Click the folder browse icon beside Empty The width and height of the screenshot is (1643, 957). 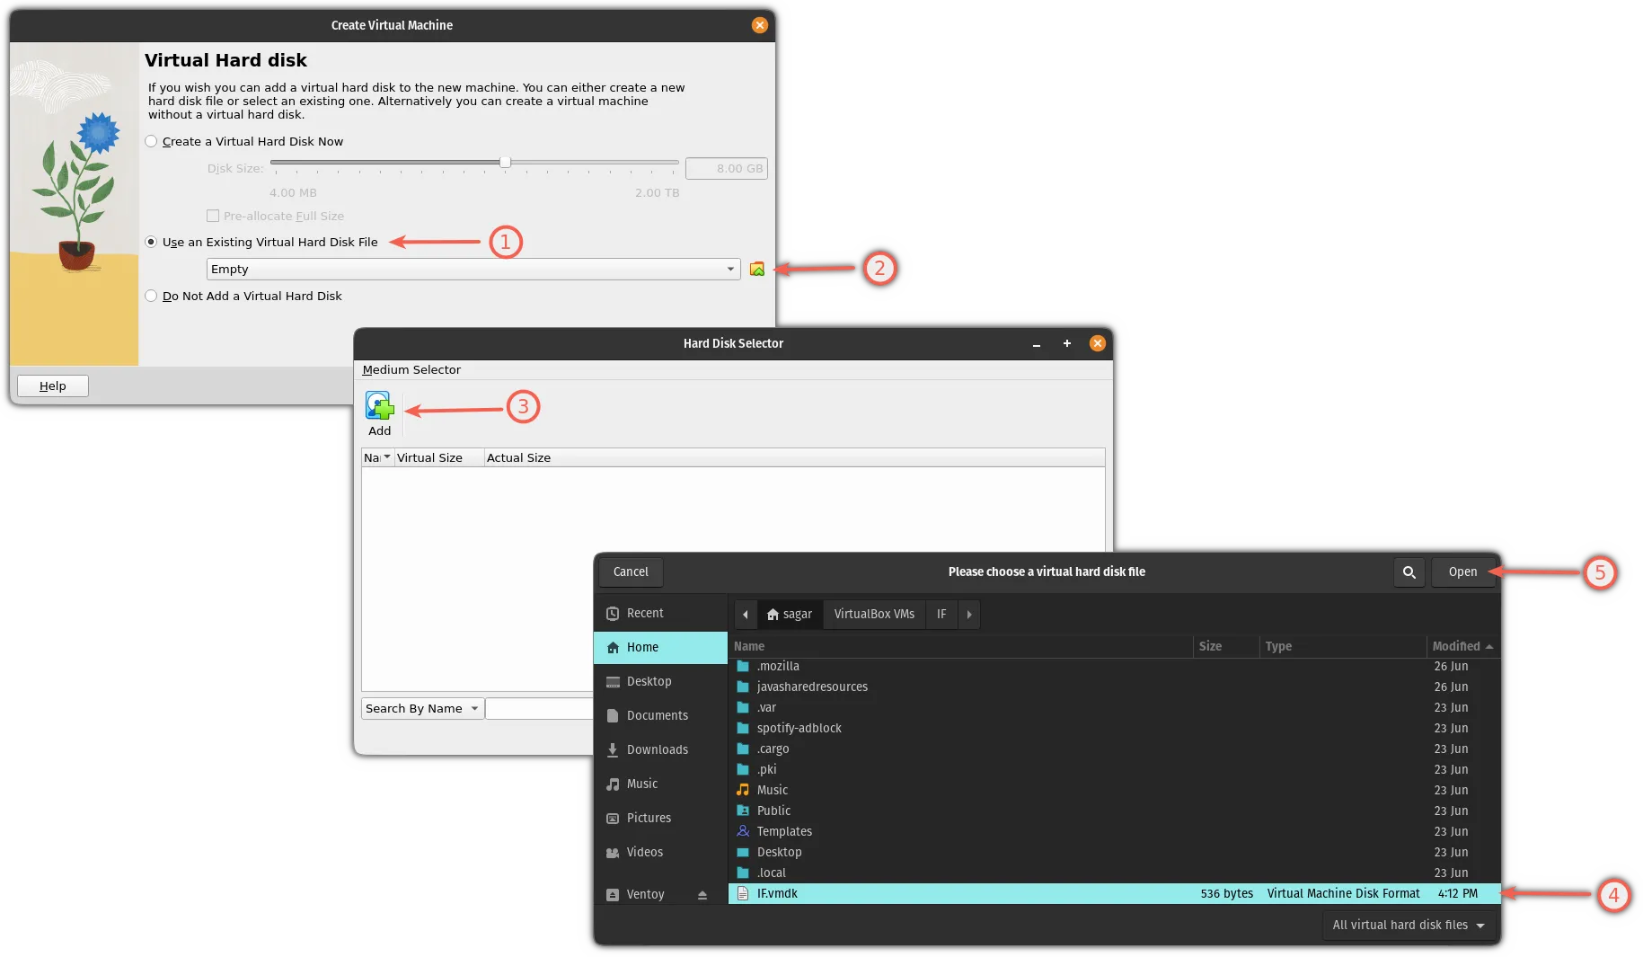click(x=757, y=270)
